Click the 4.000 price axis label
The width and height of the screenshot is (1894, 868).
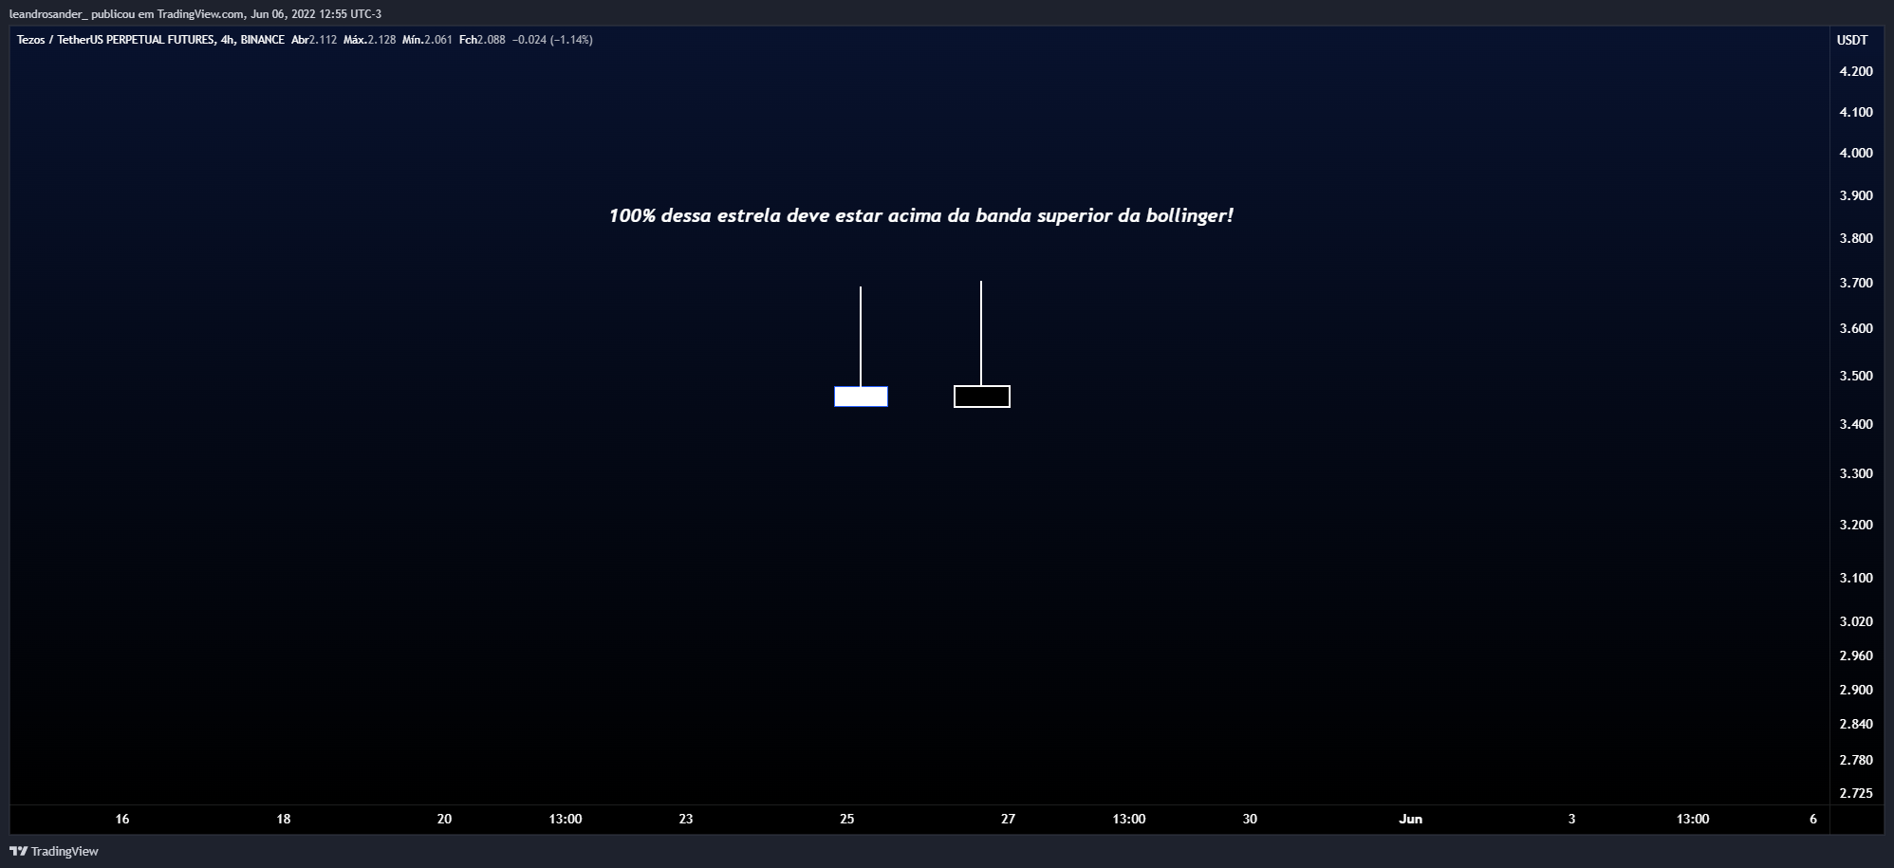1856,153
